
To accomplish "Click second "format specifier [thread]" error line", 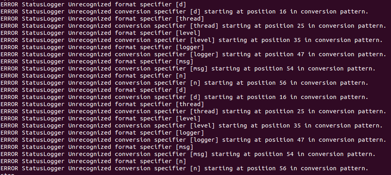I will coord(102,104).
